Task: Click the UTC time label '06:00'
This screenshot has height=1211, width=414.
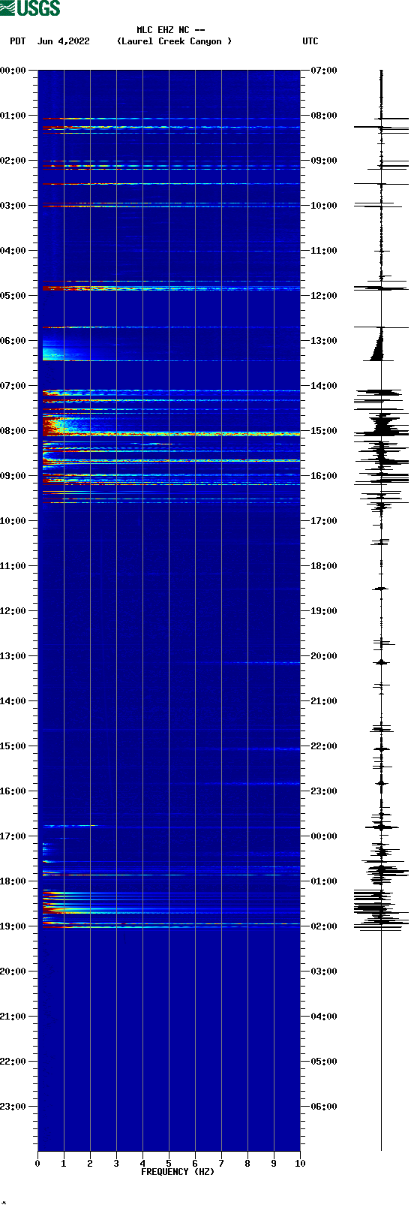Action: click(324, 1107)
